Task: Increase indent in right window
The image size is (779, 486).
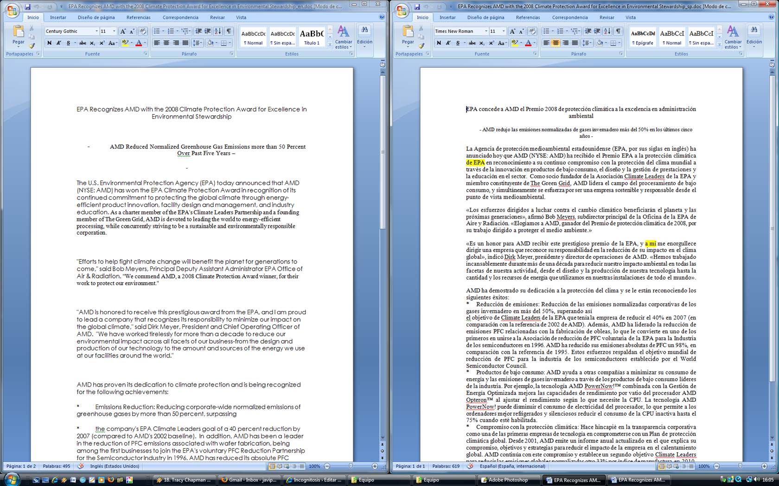Action: [597, 31]
